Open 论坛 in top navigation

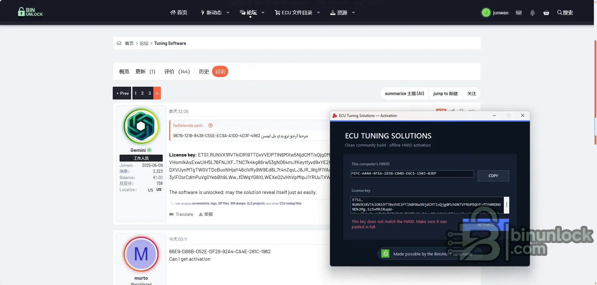[248, 13]
